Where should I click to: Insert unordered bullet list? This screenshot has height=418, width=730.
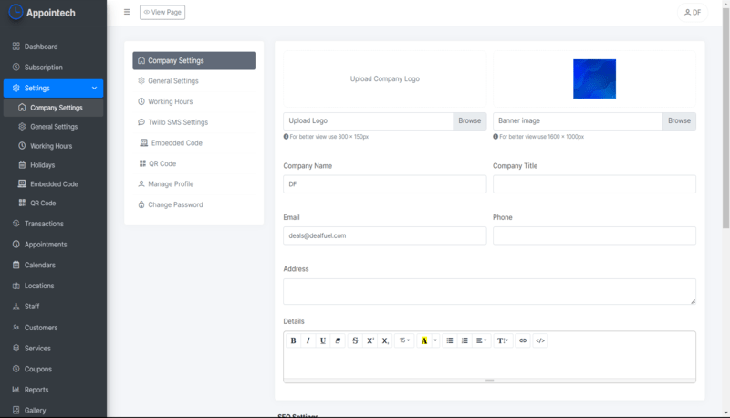[450, 340]
